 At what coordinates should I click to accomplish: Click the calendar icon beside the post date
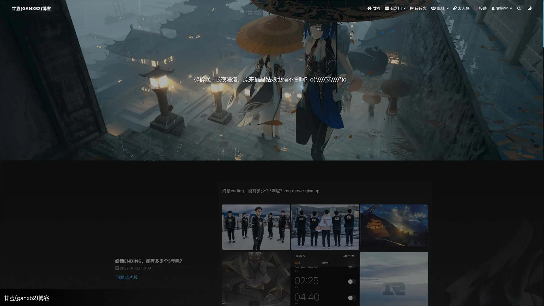117,268
